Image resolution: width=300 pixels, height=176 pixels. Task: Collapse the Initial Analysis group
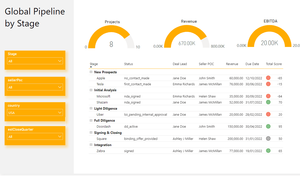click(91, 90)
